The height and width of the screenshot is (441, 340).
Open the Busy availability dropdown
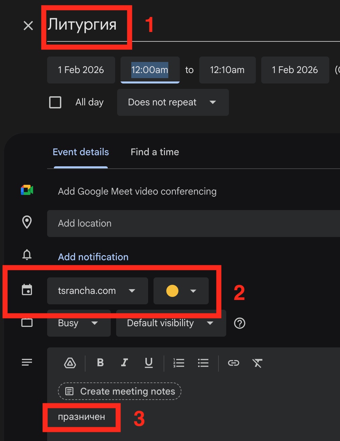pos(79,323)
